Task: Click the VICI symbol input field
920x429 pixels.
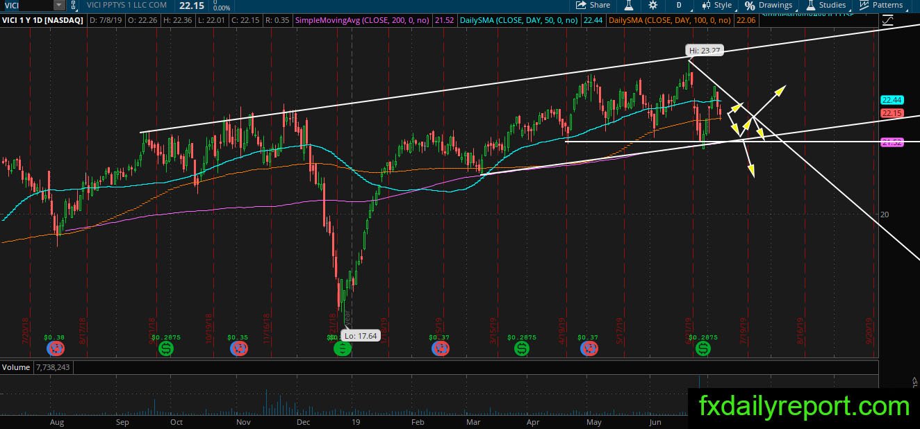Action: click(28, 6)
